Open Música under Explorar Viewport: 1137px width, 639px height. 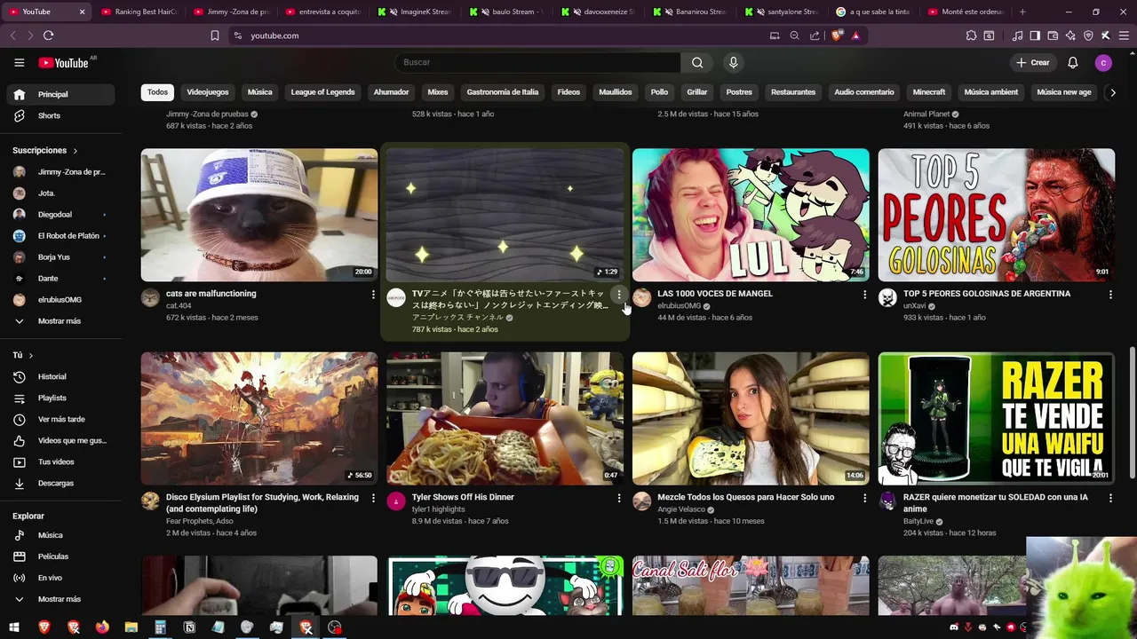click(61, 535)
